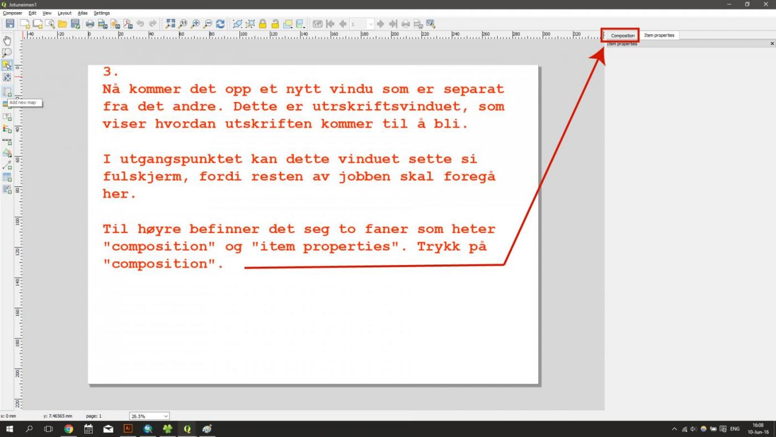
Task: Open Google Chrome from the taskbar
Action: coord(69,429)
